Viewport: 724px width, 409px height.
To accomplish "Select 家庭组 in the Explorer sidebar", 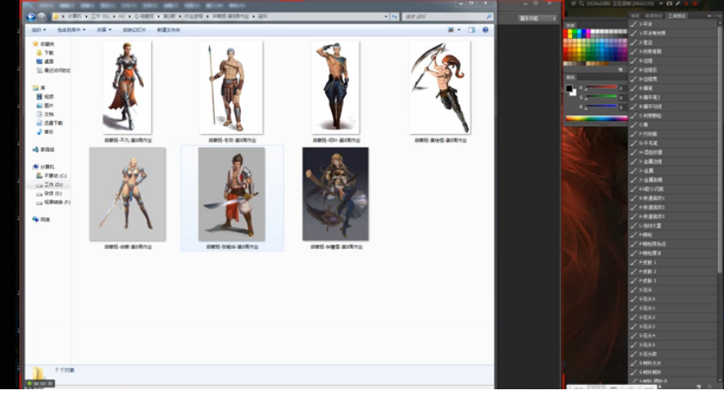I will click(x=43, y=150).
